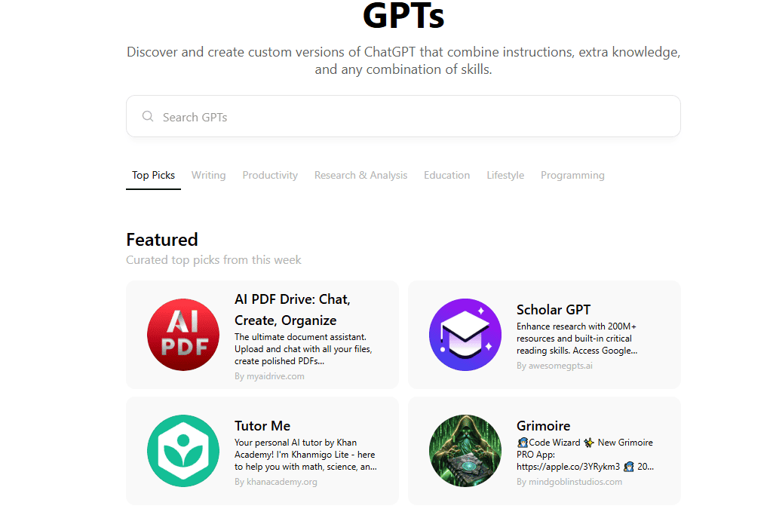Viewport: 773px width, 521px height.
Task: Click 'Your personal AI tutor by Khan' description
Action: pyautogui.click(x=305, y=455)
